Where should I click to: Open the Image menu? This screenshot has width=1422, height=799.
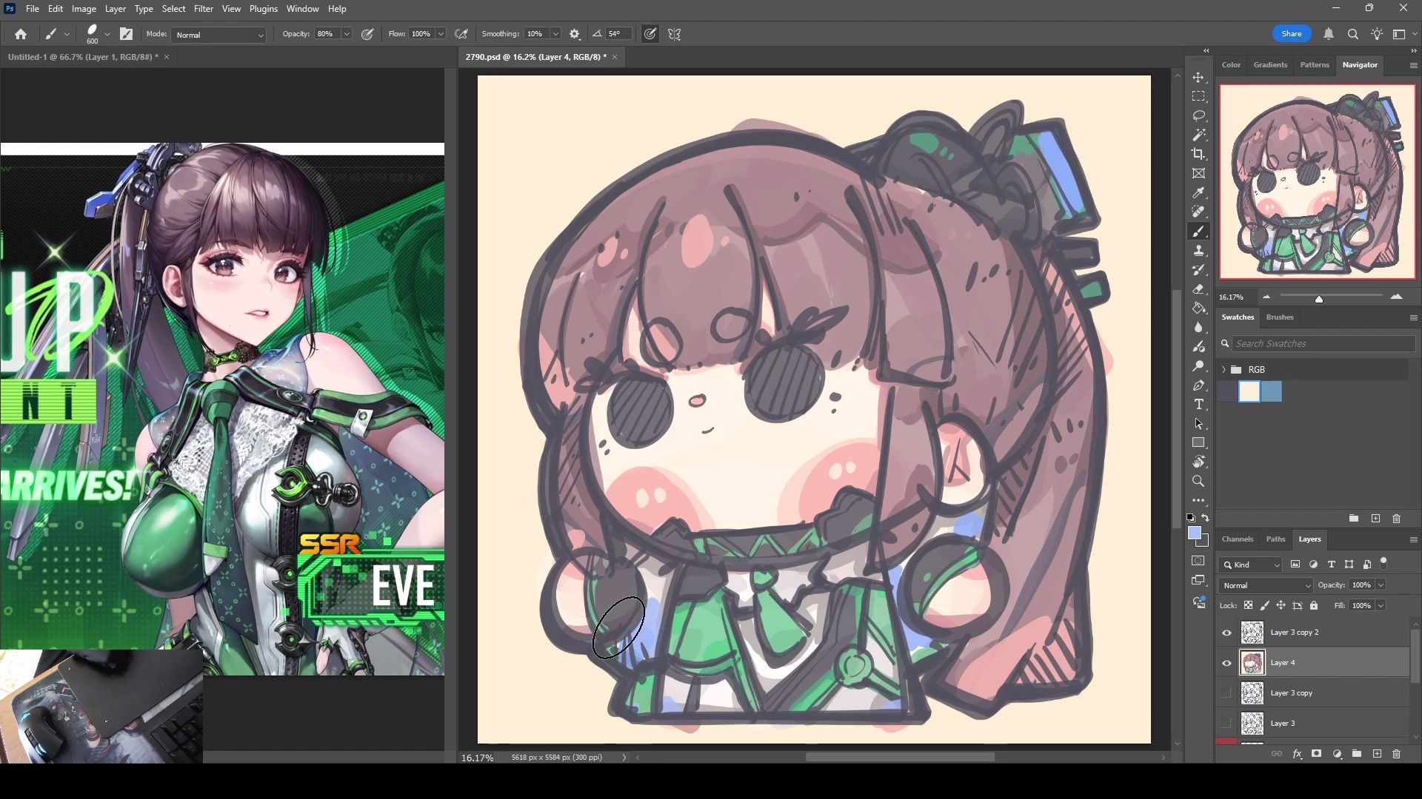[84, 9]
